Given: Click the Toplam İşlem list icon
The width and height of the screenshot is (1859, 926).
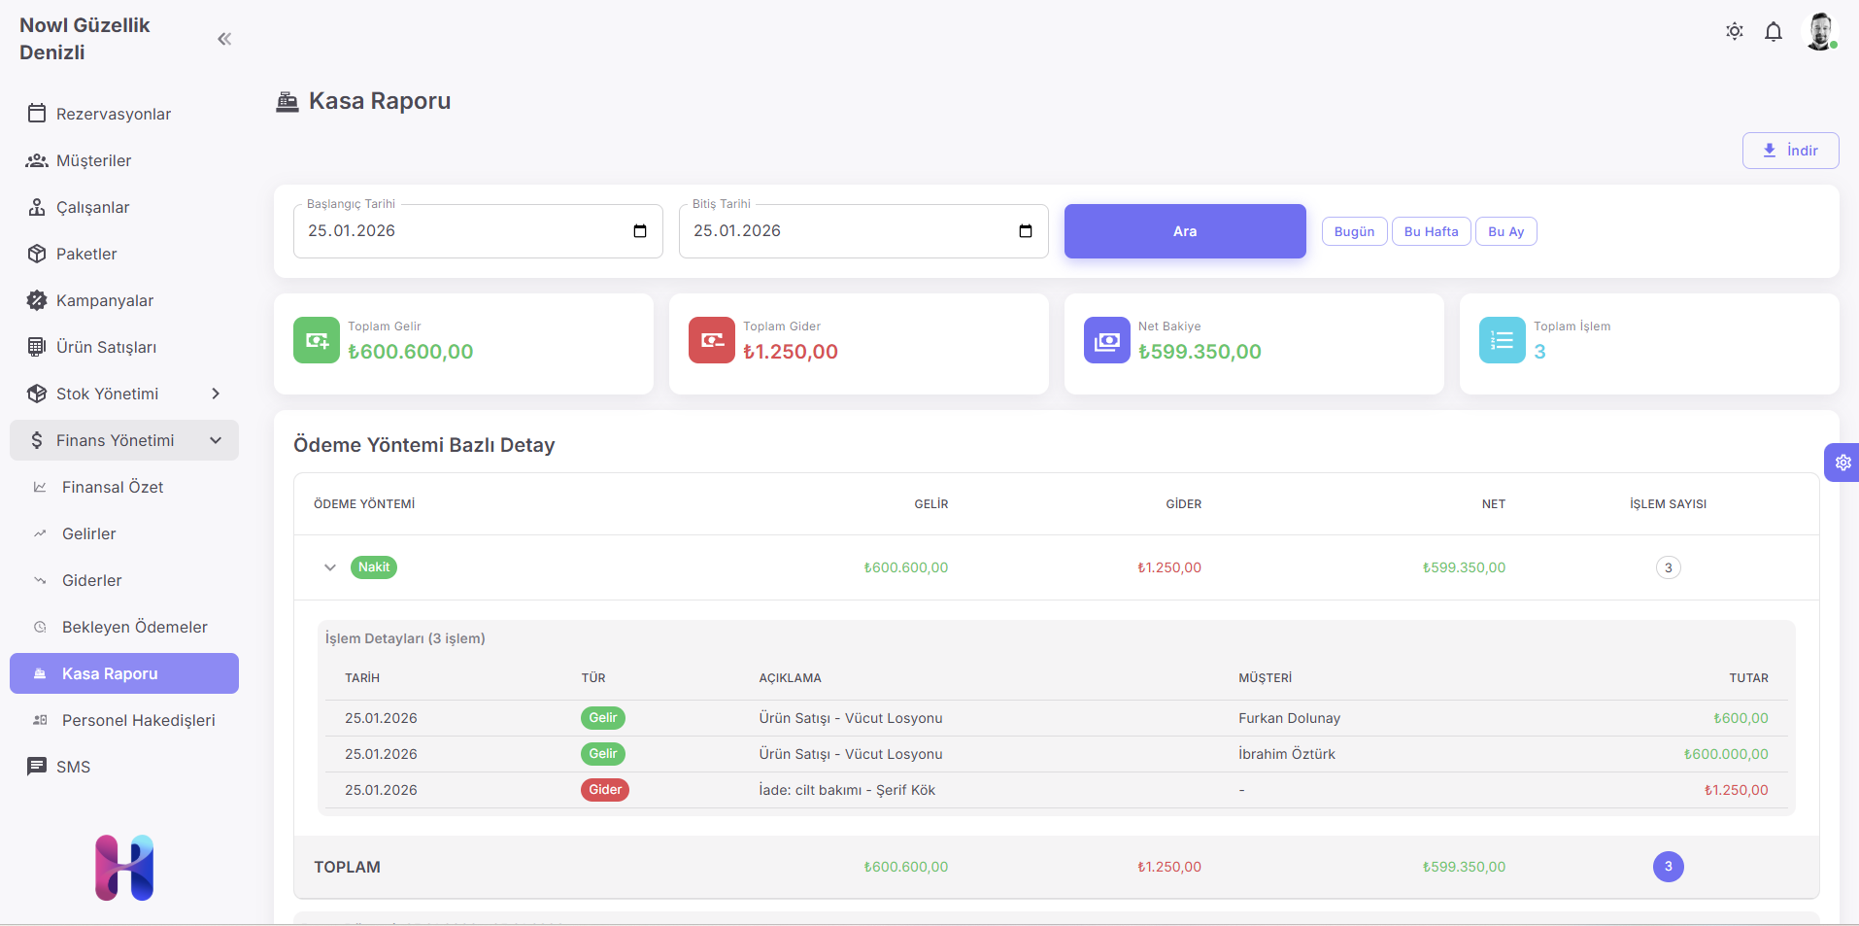Looking at the screenshot, I should click(1502, 340).
